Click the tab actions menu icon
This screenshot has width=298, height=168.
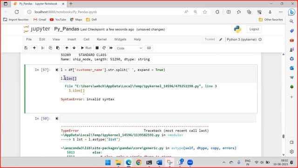tap(6, 4)
